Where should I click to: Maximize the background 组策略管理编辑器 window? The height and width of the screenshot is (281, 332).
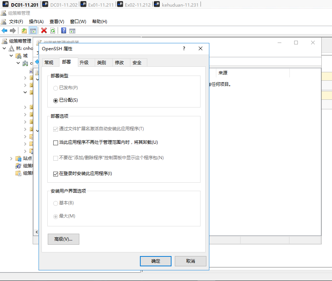[x=296, y=43]
